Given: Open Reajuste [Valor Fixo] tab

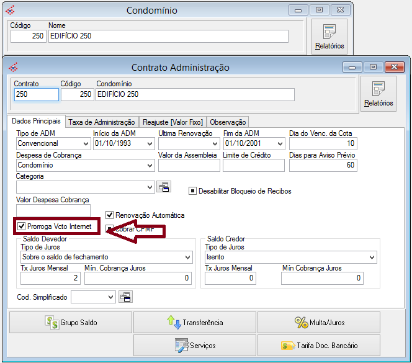Looking at the screenshot, I should click(172, 122).
